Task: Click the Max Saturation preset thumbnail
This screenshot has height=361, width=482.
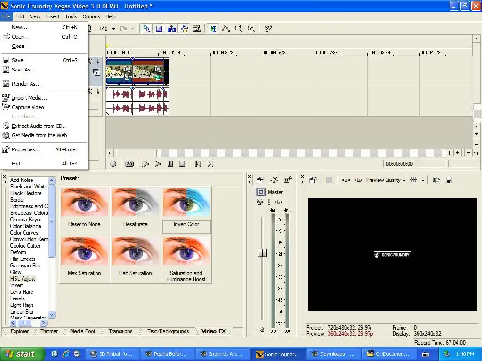Action: pos(85,251)
